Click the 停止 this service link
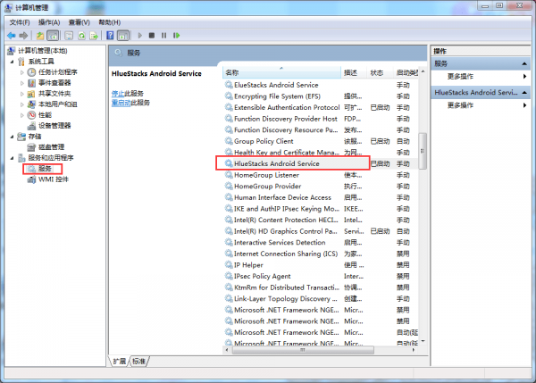The image size is (536, 383). point(118,94)
